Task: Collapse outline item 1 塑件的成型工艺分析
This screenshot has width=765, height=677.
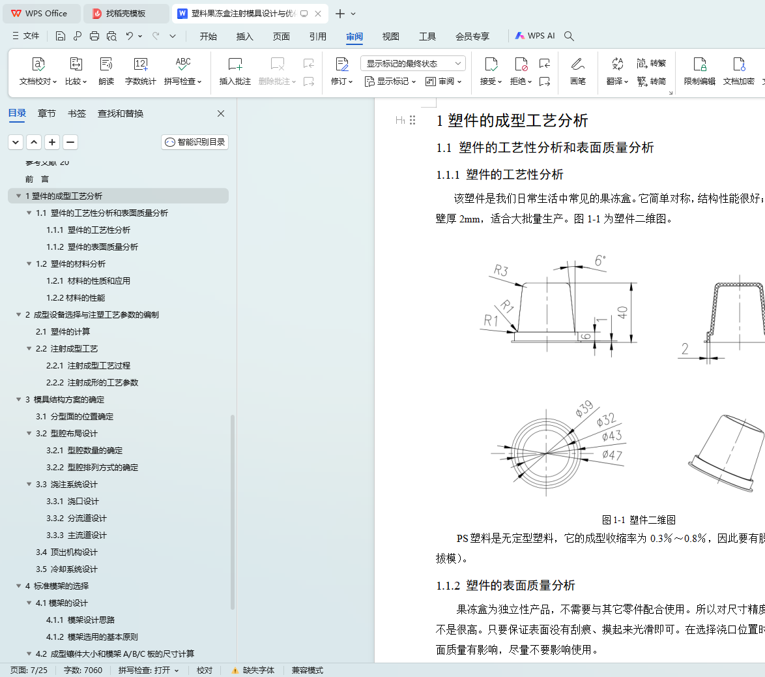Action: pyautogui.click(x=18, y=196)
